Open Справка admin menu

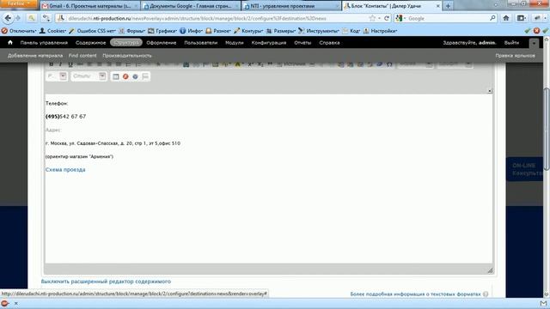329,43
